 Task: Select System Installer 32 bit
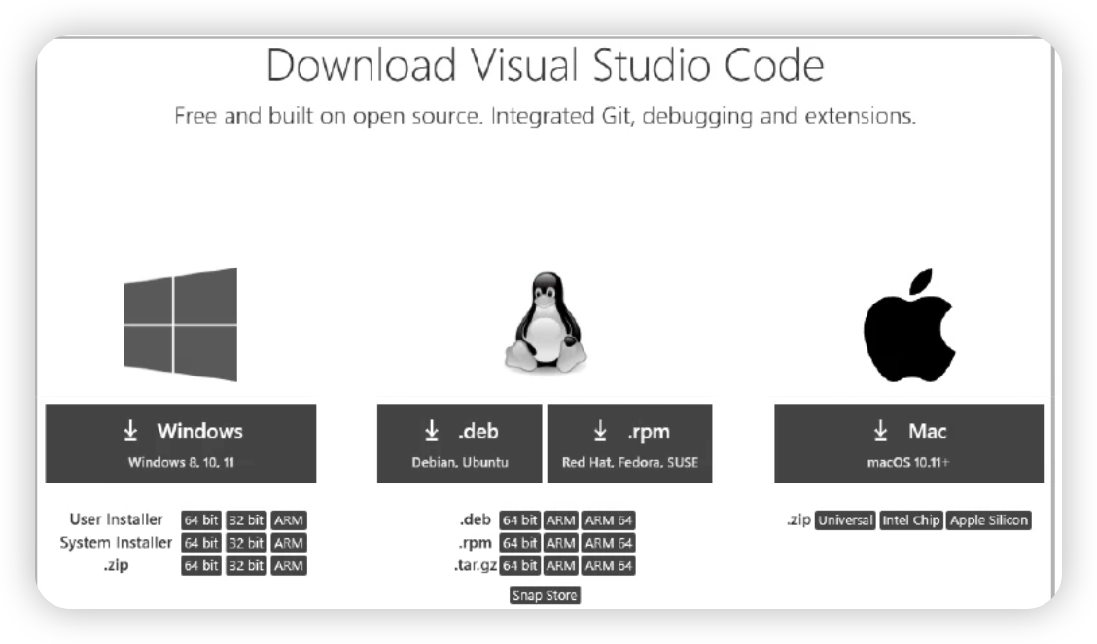246,543
